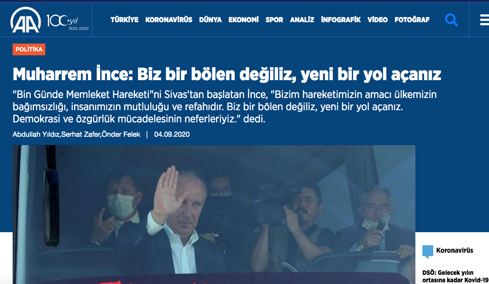Go to the İNFOGRAFİK page
Image resolution: width=489 pixels, height=284 pixels.
[x=341, y=20]
